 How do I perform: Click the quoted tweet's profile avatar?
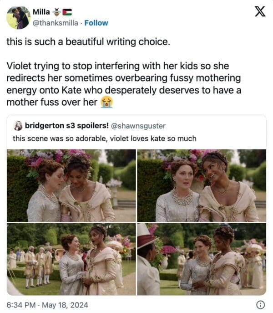pos(18,126)
